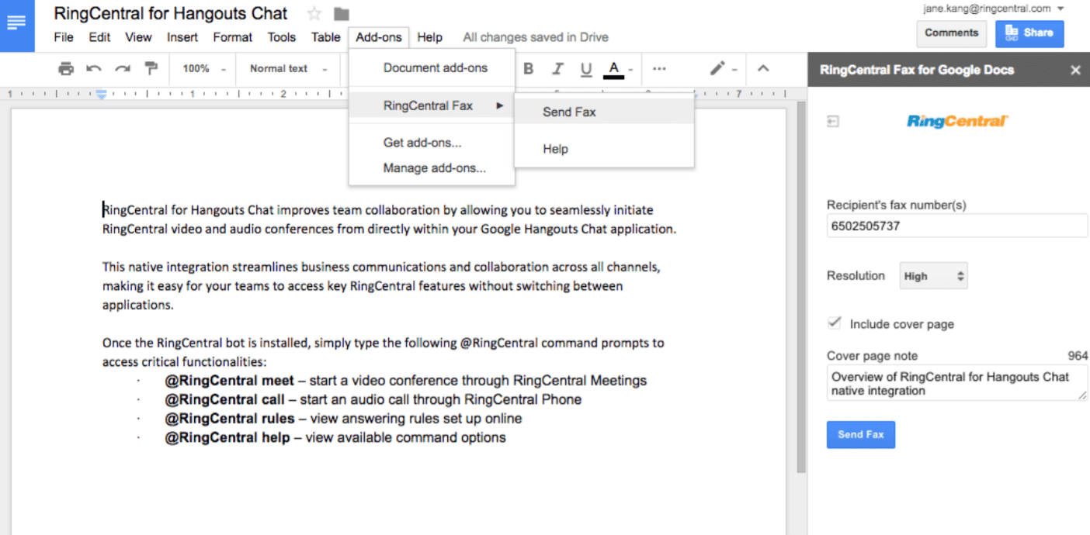Open the text color picker
The height and width of the screenshot is (535, 1090).
pyautogui.click(x=614, y=69)
